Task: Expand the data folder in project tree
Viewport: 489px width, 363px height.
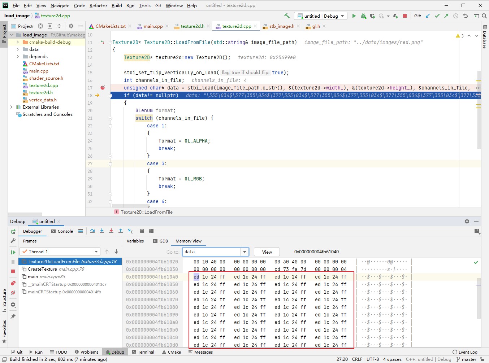Action: (x=18, y=49)
